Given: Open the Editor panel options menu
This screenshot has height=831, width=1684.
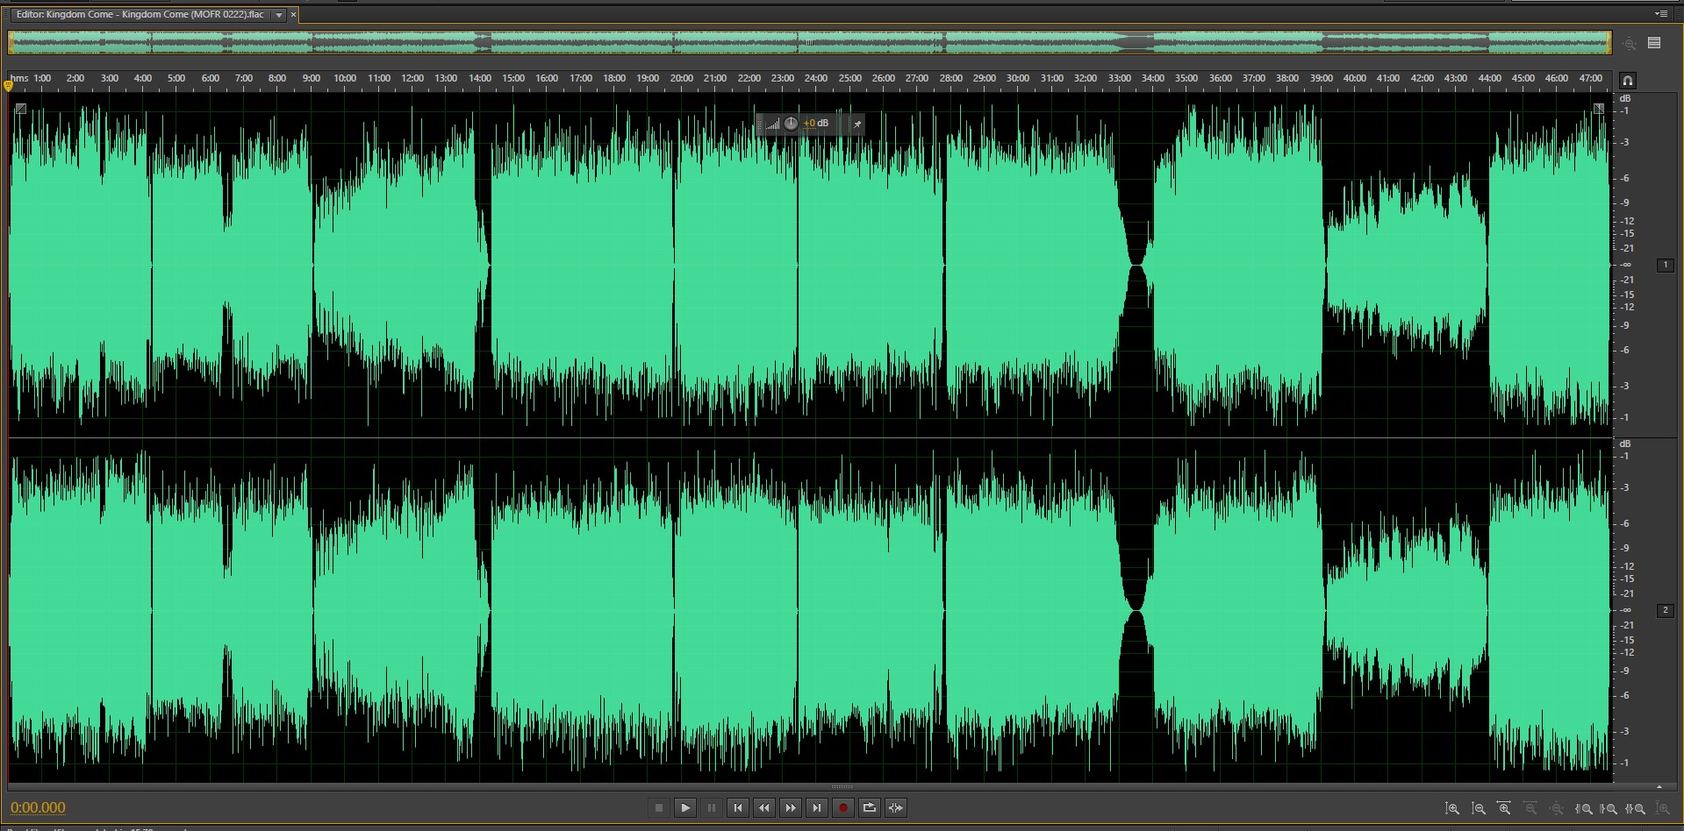Looking at the screenshot, I should [1660, 14].
